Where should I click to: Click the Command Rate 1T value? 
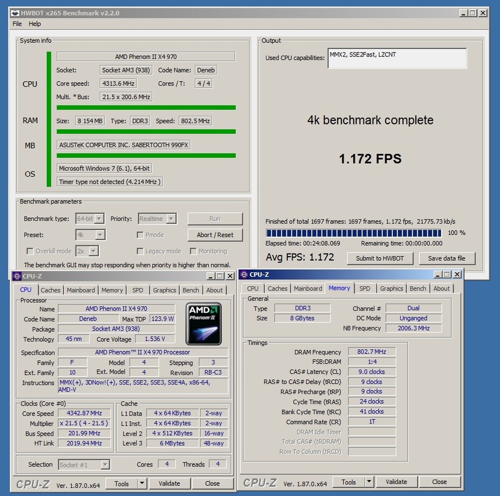(372, 422)
